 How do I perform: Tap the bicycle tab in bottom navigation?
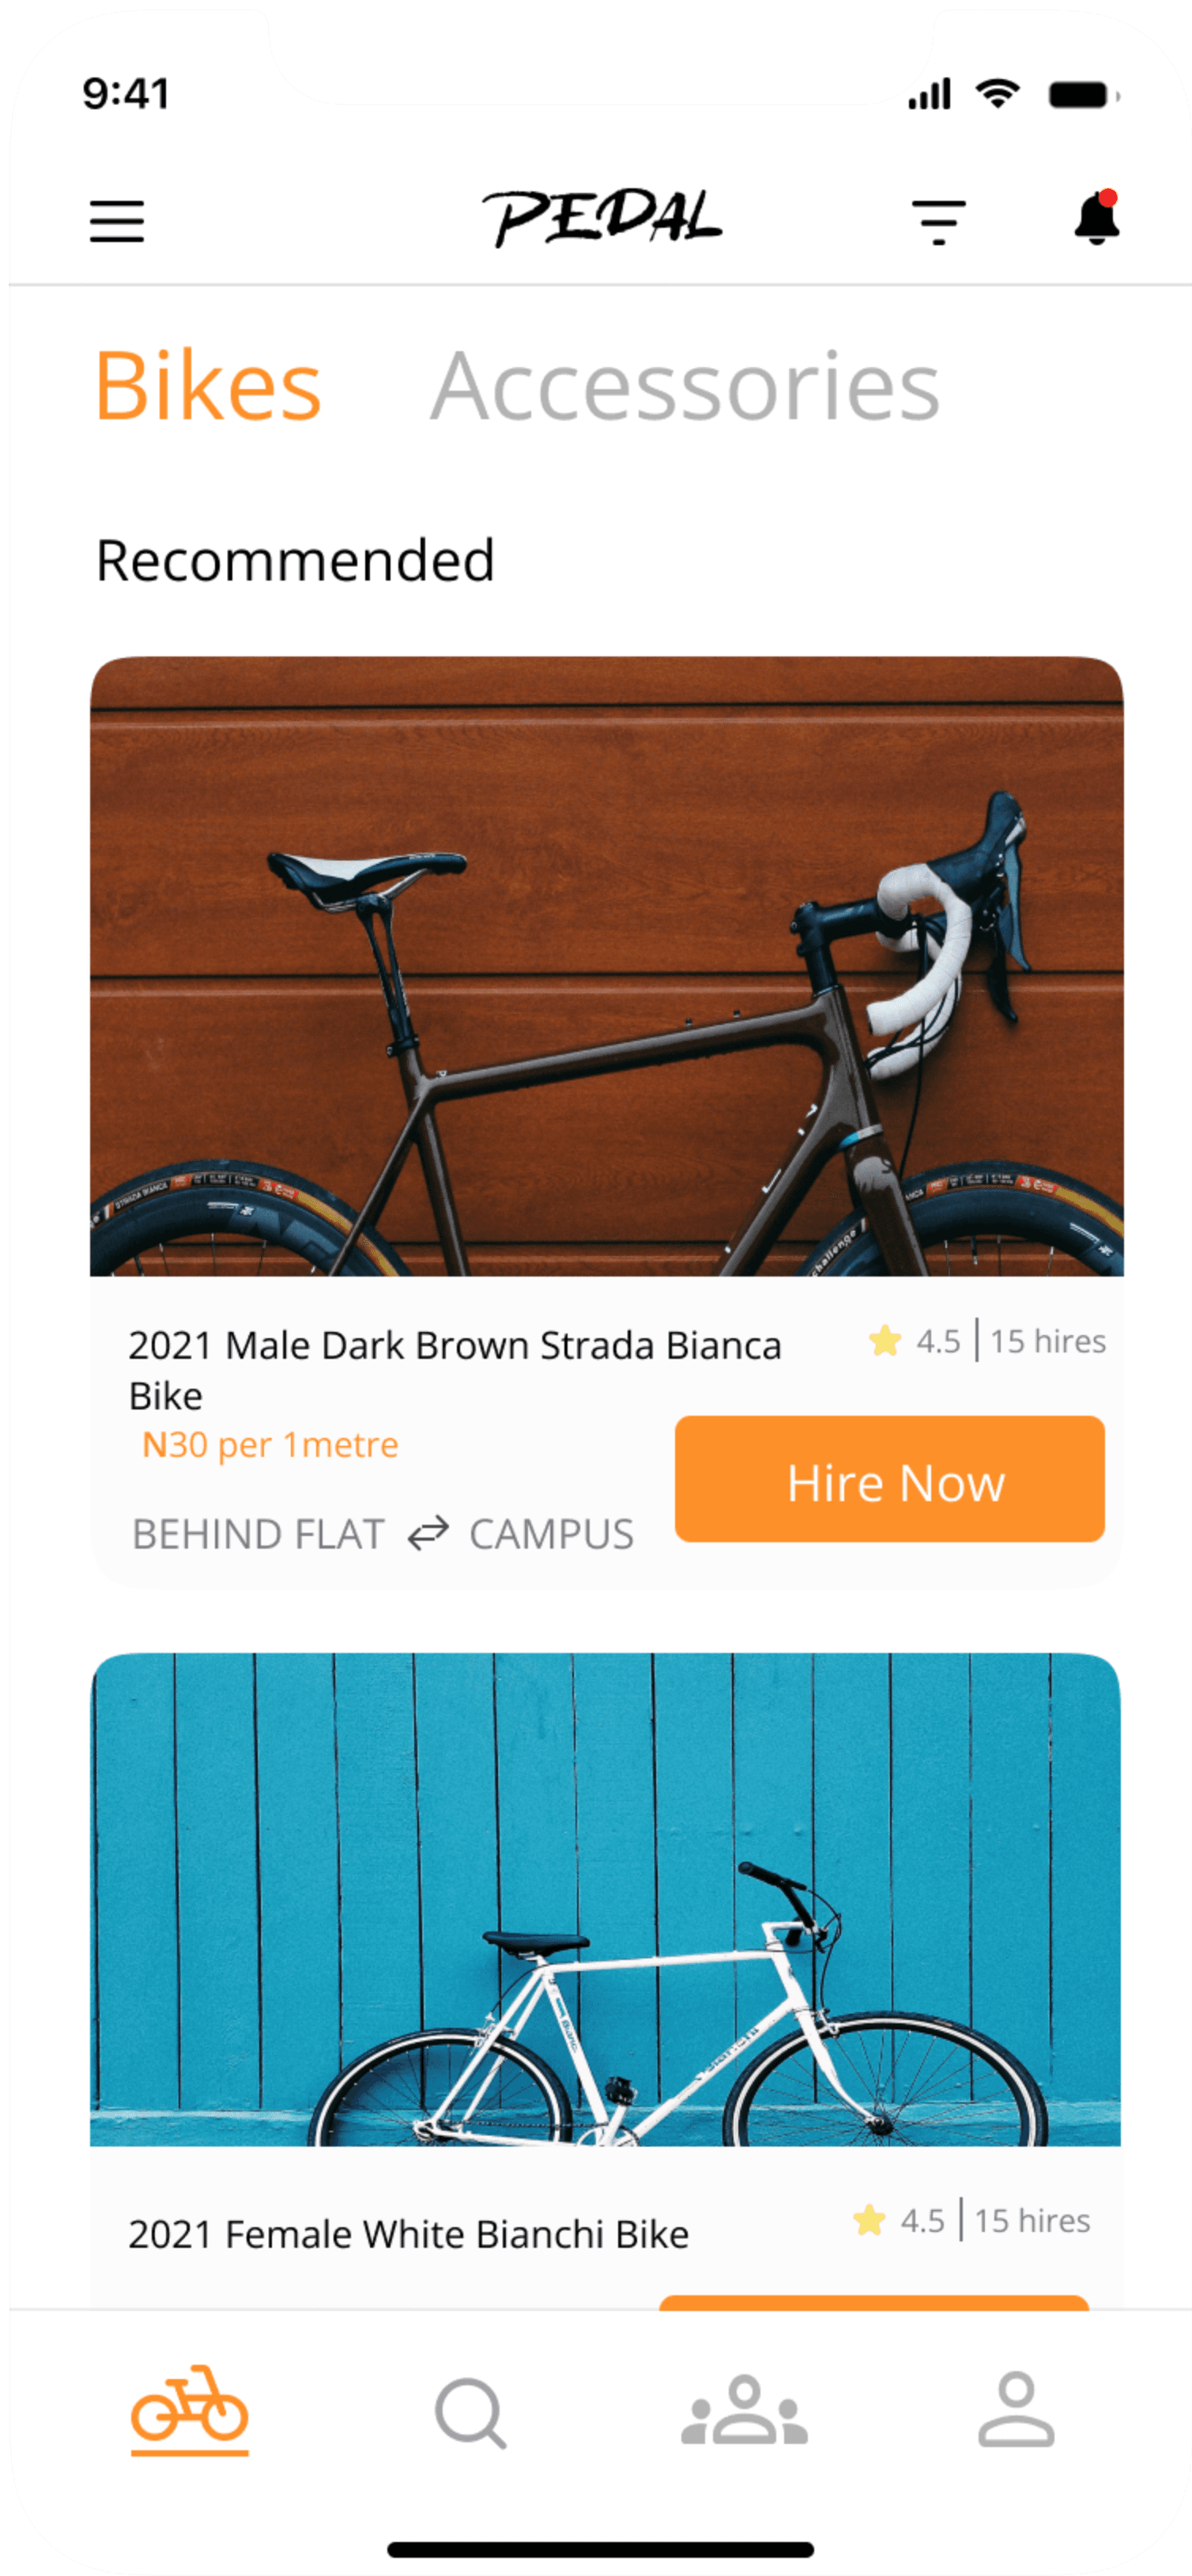click(189, 2410)
